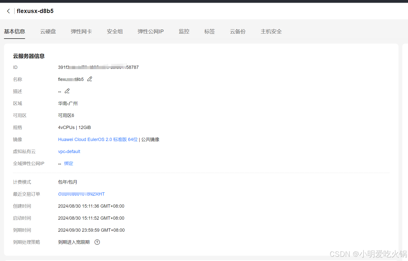Open the recent transaction order link
This screenshot has width=408, height=261.
click(x=81, y=194)
